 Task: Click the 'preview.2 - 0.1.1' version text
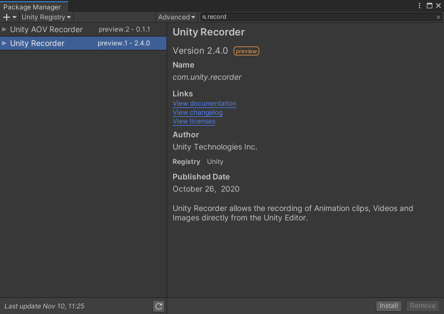tap(124, 29)
